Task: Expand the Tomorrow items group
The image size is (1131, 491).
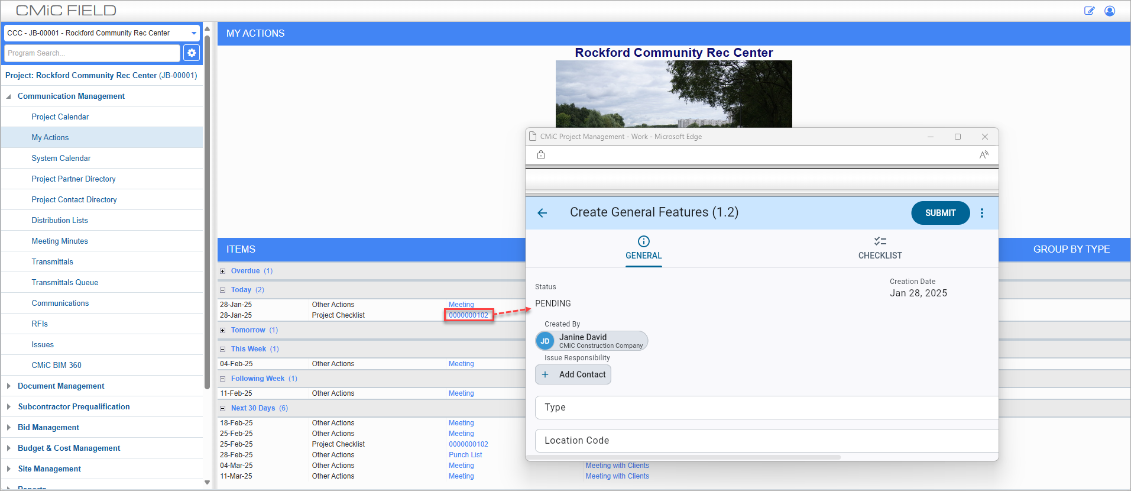Action: pyautogui.click(x=223, y=331)
